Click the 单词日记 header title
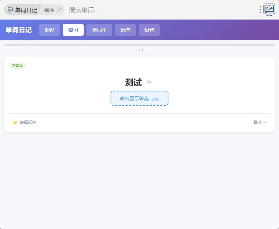Viewport: 279px width, 229px height. (18, 30)
